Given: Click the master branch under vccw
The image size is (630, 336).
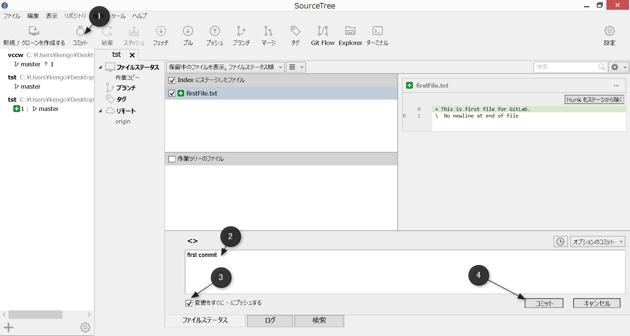Looking at the screenshot, I should [31, 64].
